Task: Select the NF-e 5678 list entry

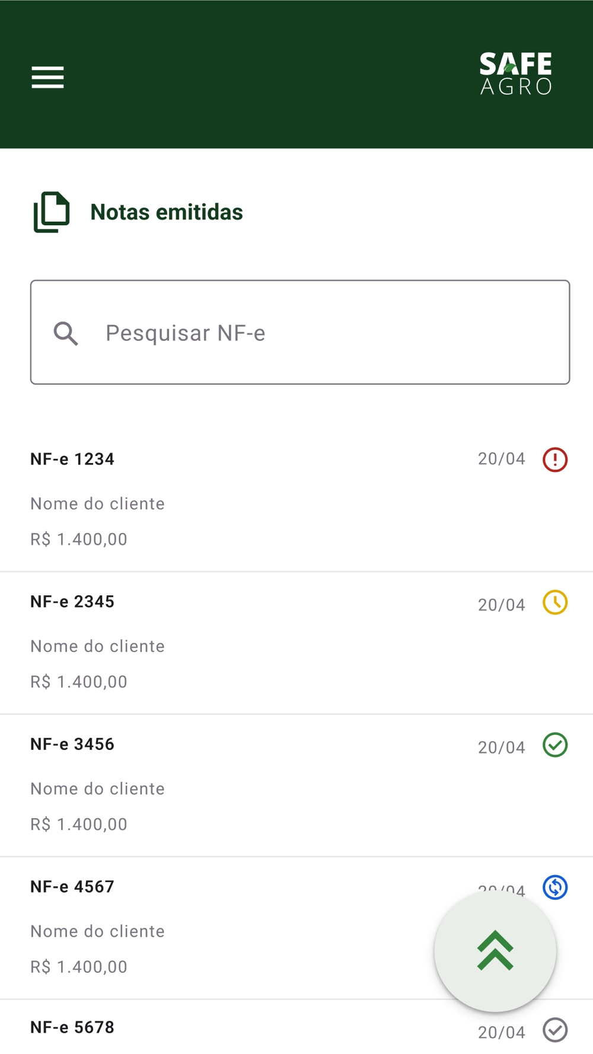Action: point(296,1027)
